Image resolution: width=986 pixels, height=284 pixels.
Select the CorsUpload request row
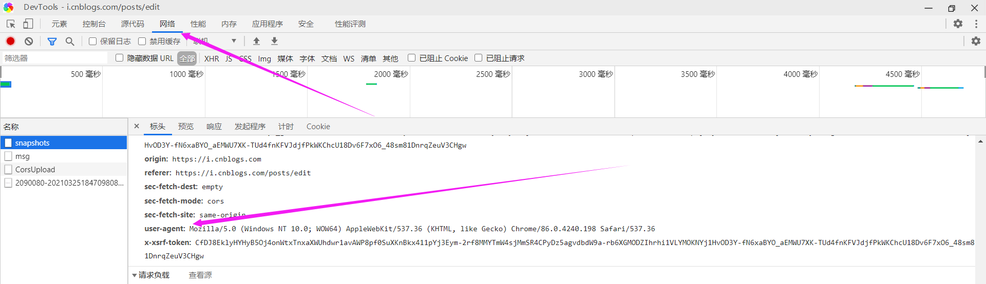[64, 169]
